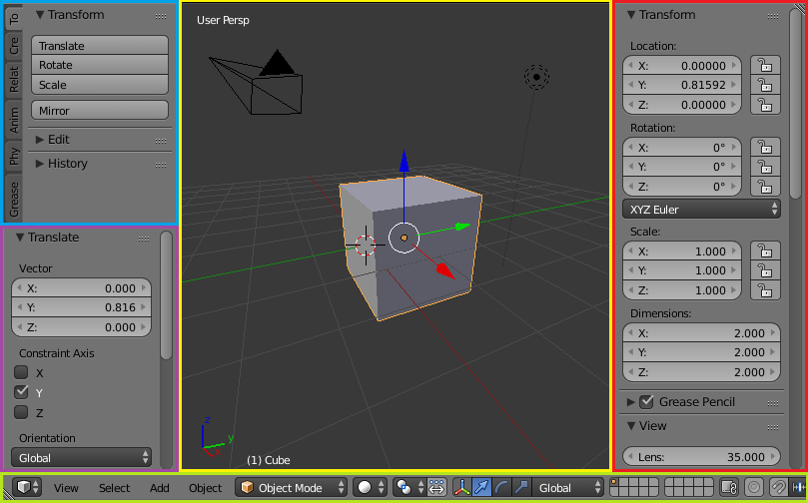Select the translate manipulator arrow icon
The height and width of the screenshot is (503, 808).
(481, 487)
